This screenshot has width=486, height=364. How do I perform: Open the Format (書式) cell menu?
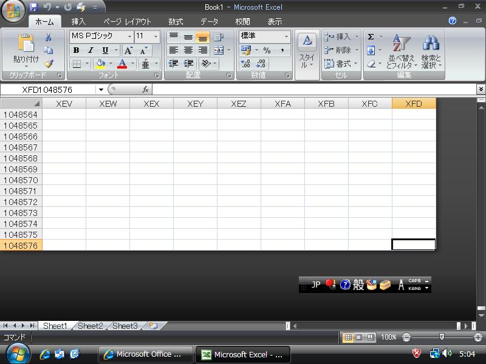341,64
